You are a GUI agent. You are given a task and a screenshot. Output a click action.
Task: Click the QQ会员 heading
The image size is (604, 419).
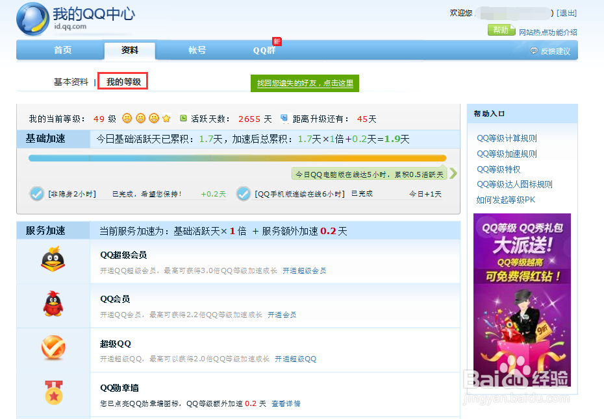(x=115, y=299)
